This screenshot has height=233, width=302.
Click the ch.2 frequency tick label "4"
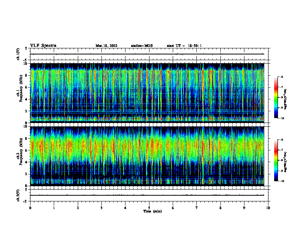(x=27, y=162)
